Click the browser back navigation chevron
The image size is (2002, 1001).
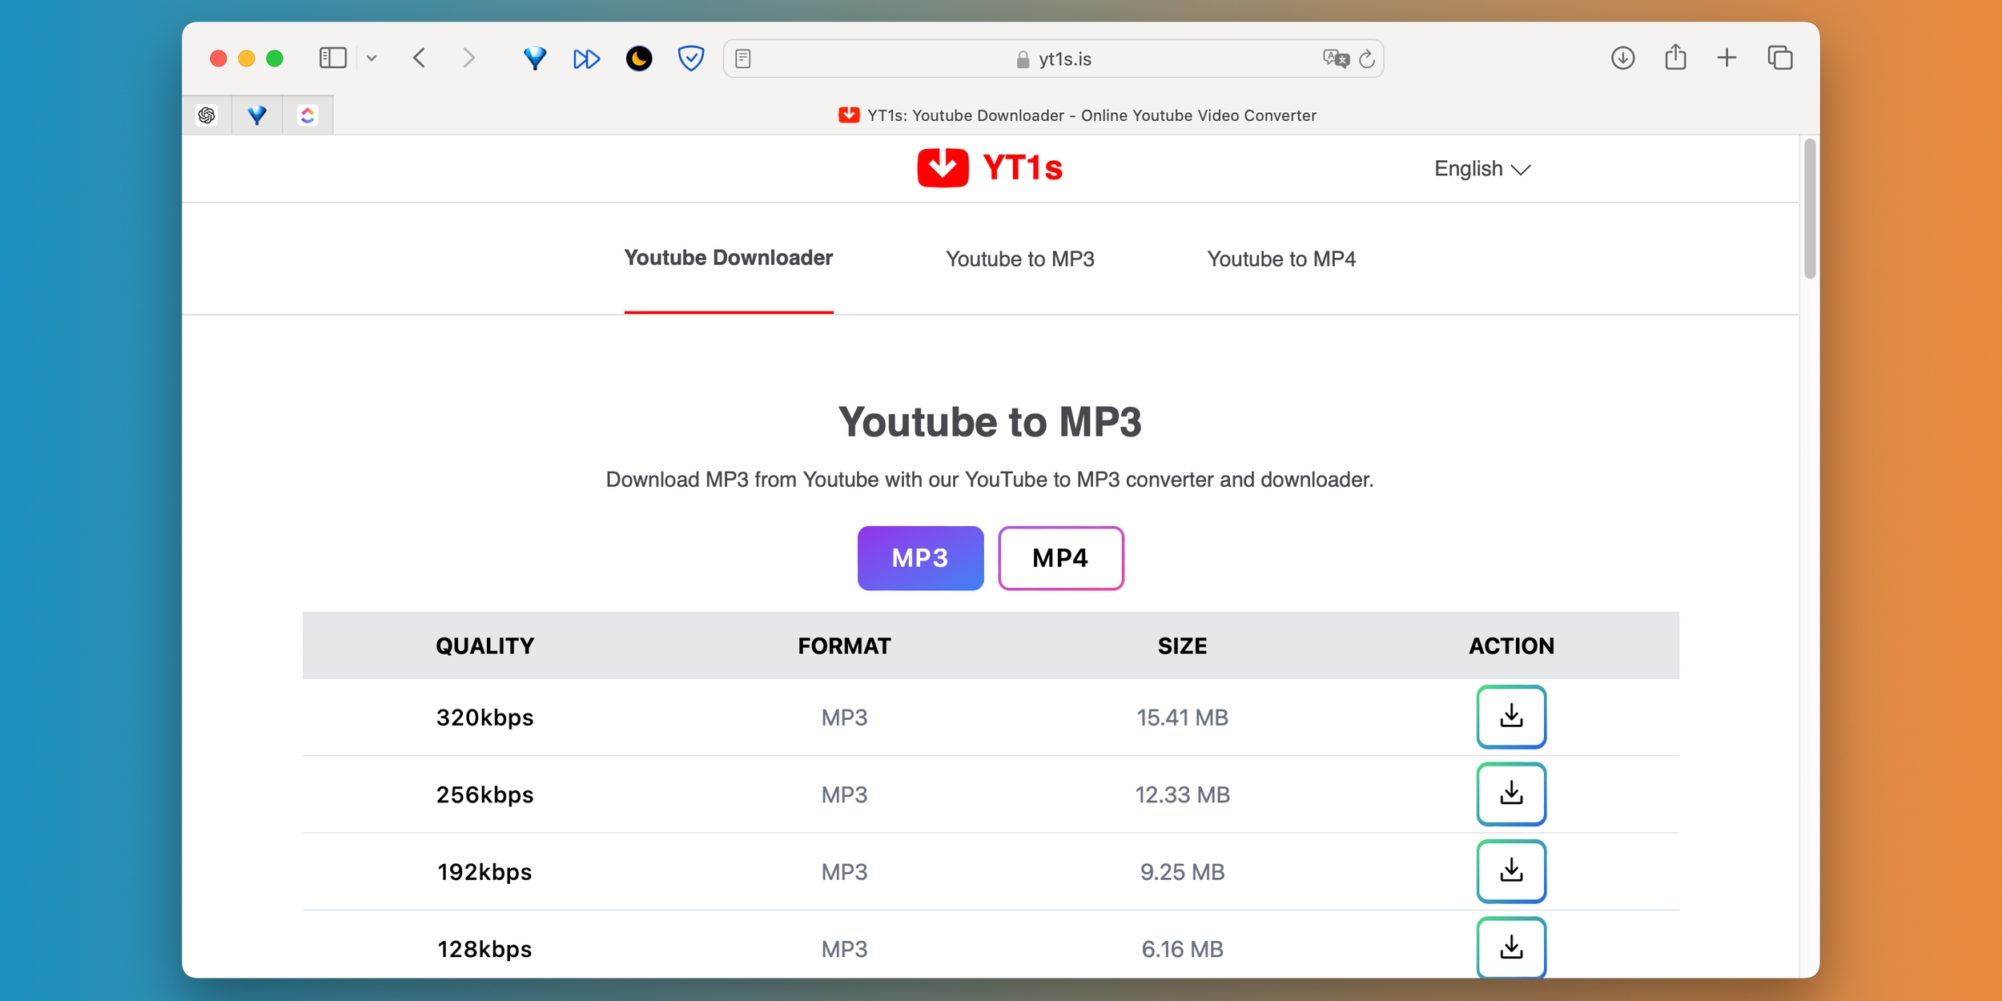pos(419,58)
